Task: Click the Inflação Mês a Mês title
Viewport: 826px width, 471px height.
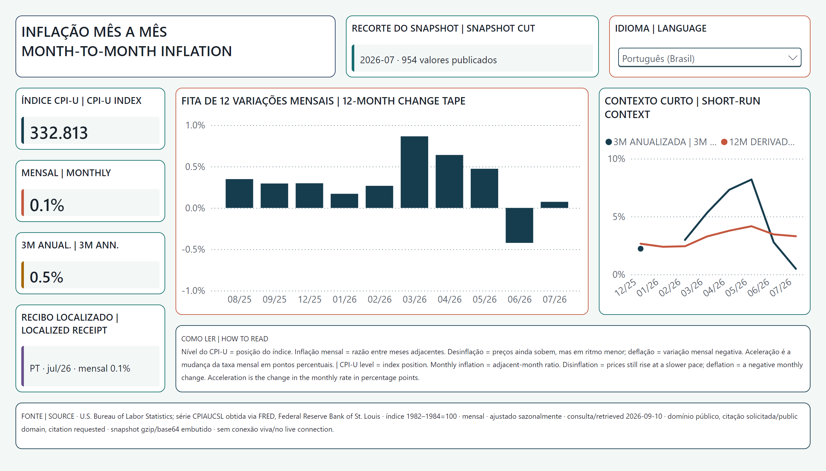Action: point(126,41)
